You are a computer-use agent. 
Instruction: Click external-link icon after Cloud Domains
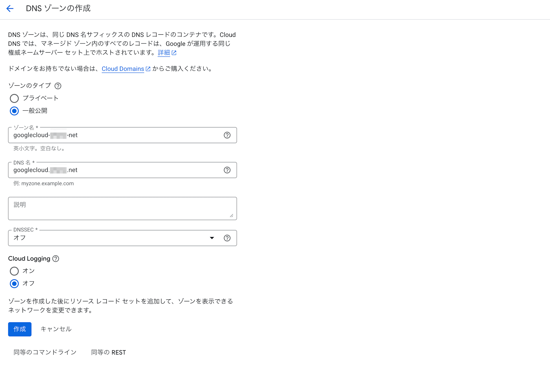[x=148, y=69]
